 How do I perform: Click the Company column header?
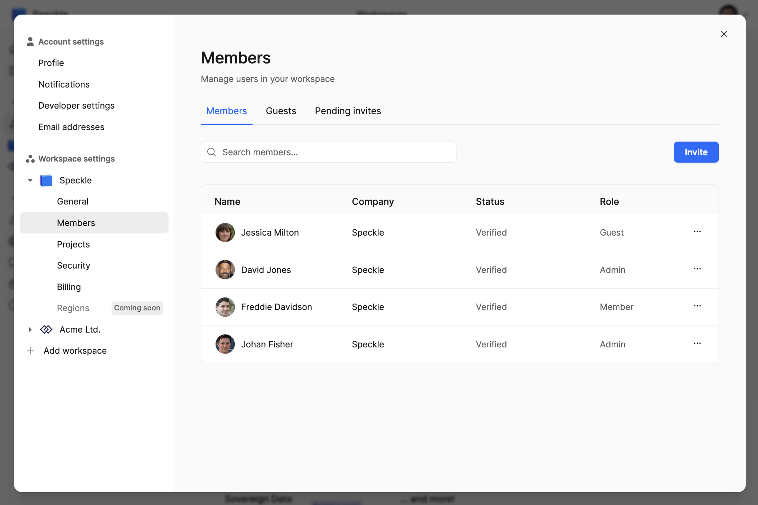coord(373,202)
